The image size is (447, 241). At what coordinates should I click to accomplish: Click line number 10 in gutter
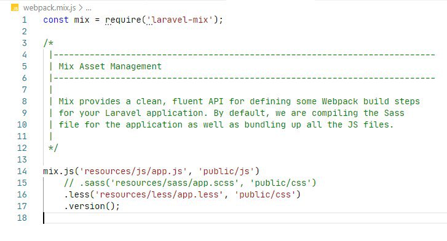[x=22, y=124]
